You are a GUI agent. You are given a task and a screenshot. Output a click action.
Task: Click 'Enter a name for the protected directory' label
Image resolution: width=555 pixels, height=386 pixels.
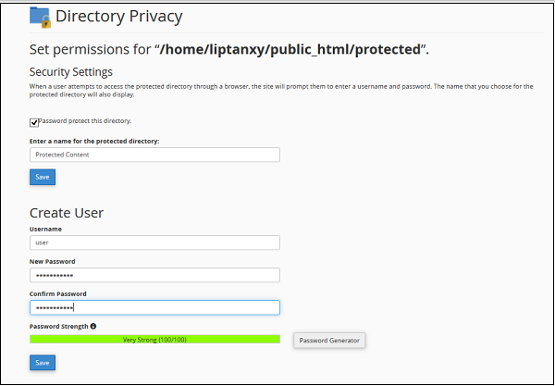[x=94, y=141]
